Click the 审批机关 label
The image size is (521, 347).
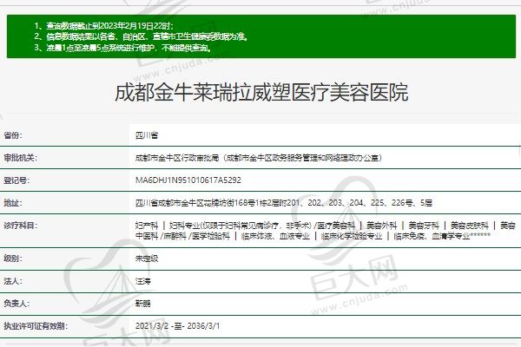(x=20, y=158)
